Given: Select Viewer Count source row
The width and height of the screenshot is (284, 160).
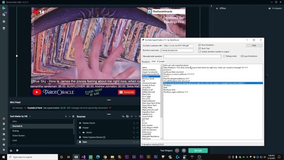Looking at the screenshot, I should [x=109, y=123].
